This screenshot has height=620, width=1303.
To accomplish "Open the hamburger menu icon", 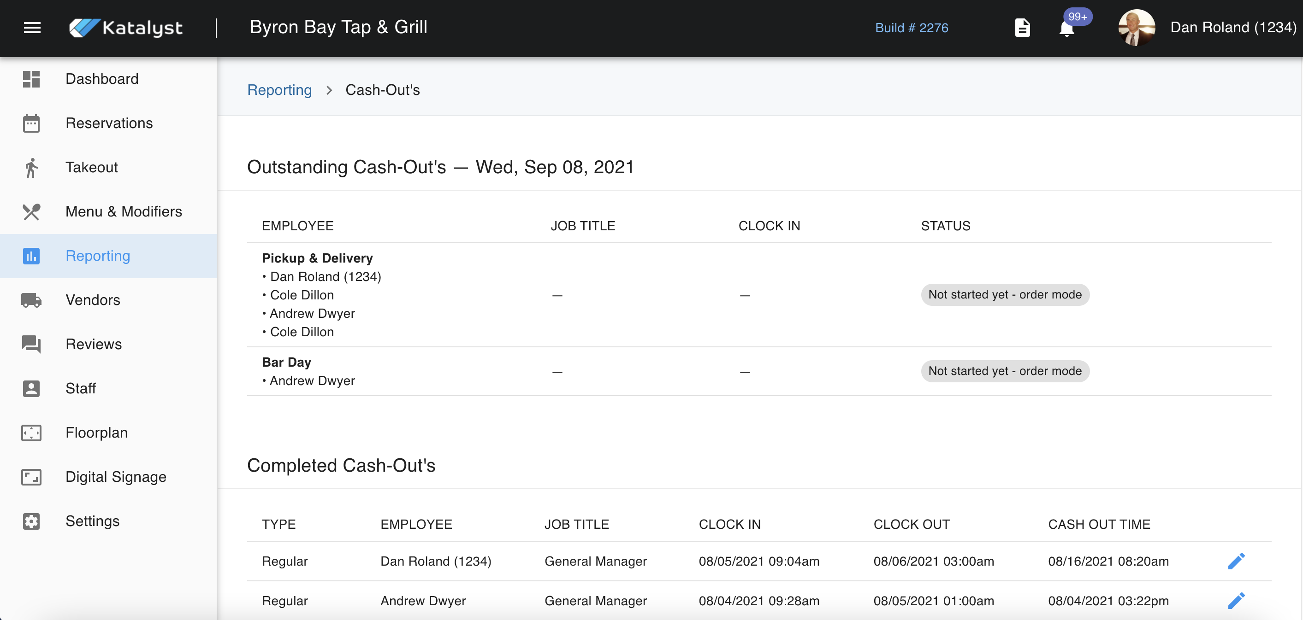I will point(32,28).
